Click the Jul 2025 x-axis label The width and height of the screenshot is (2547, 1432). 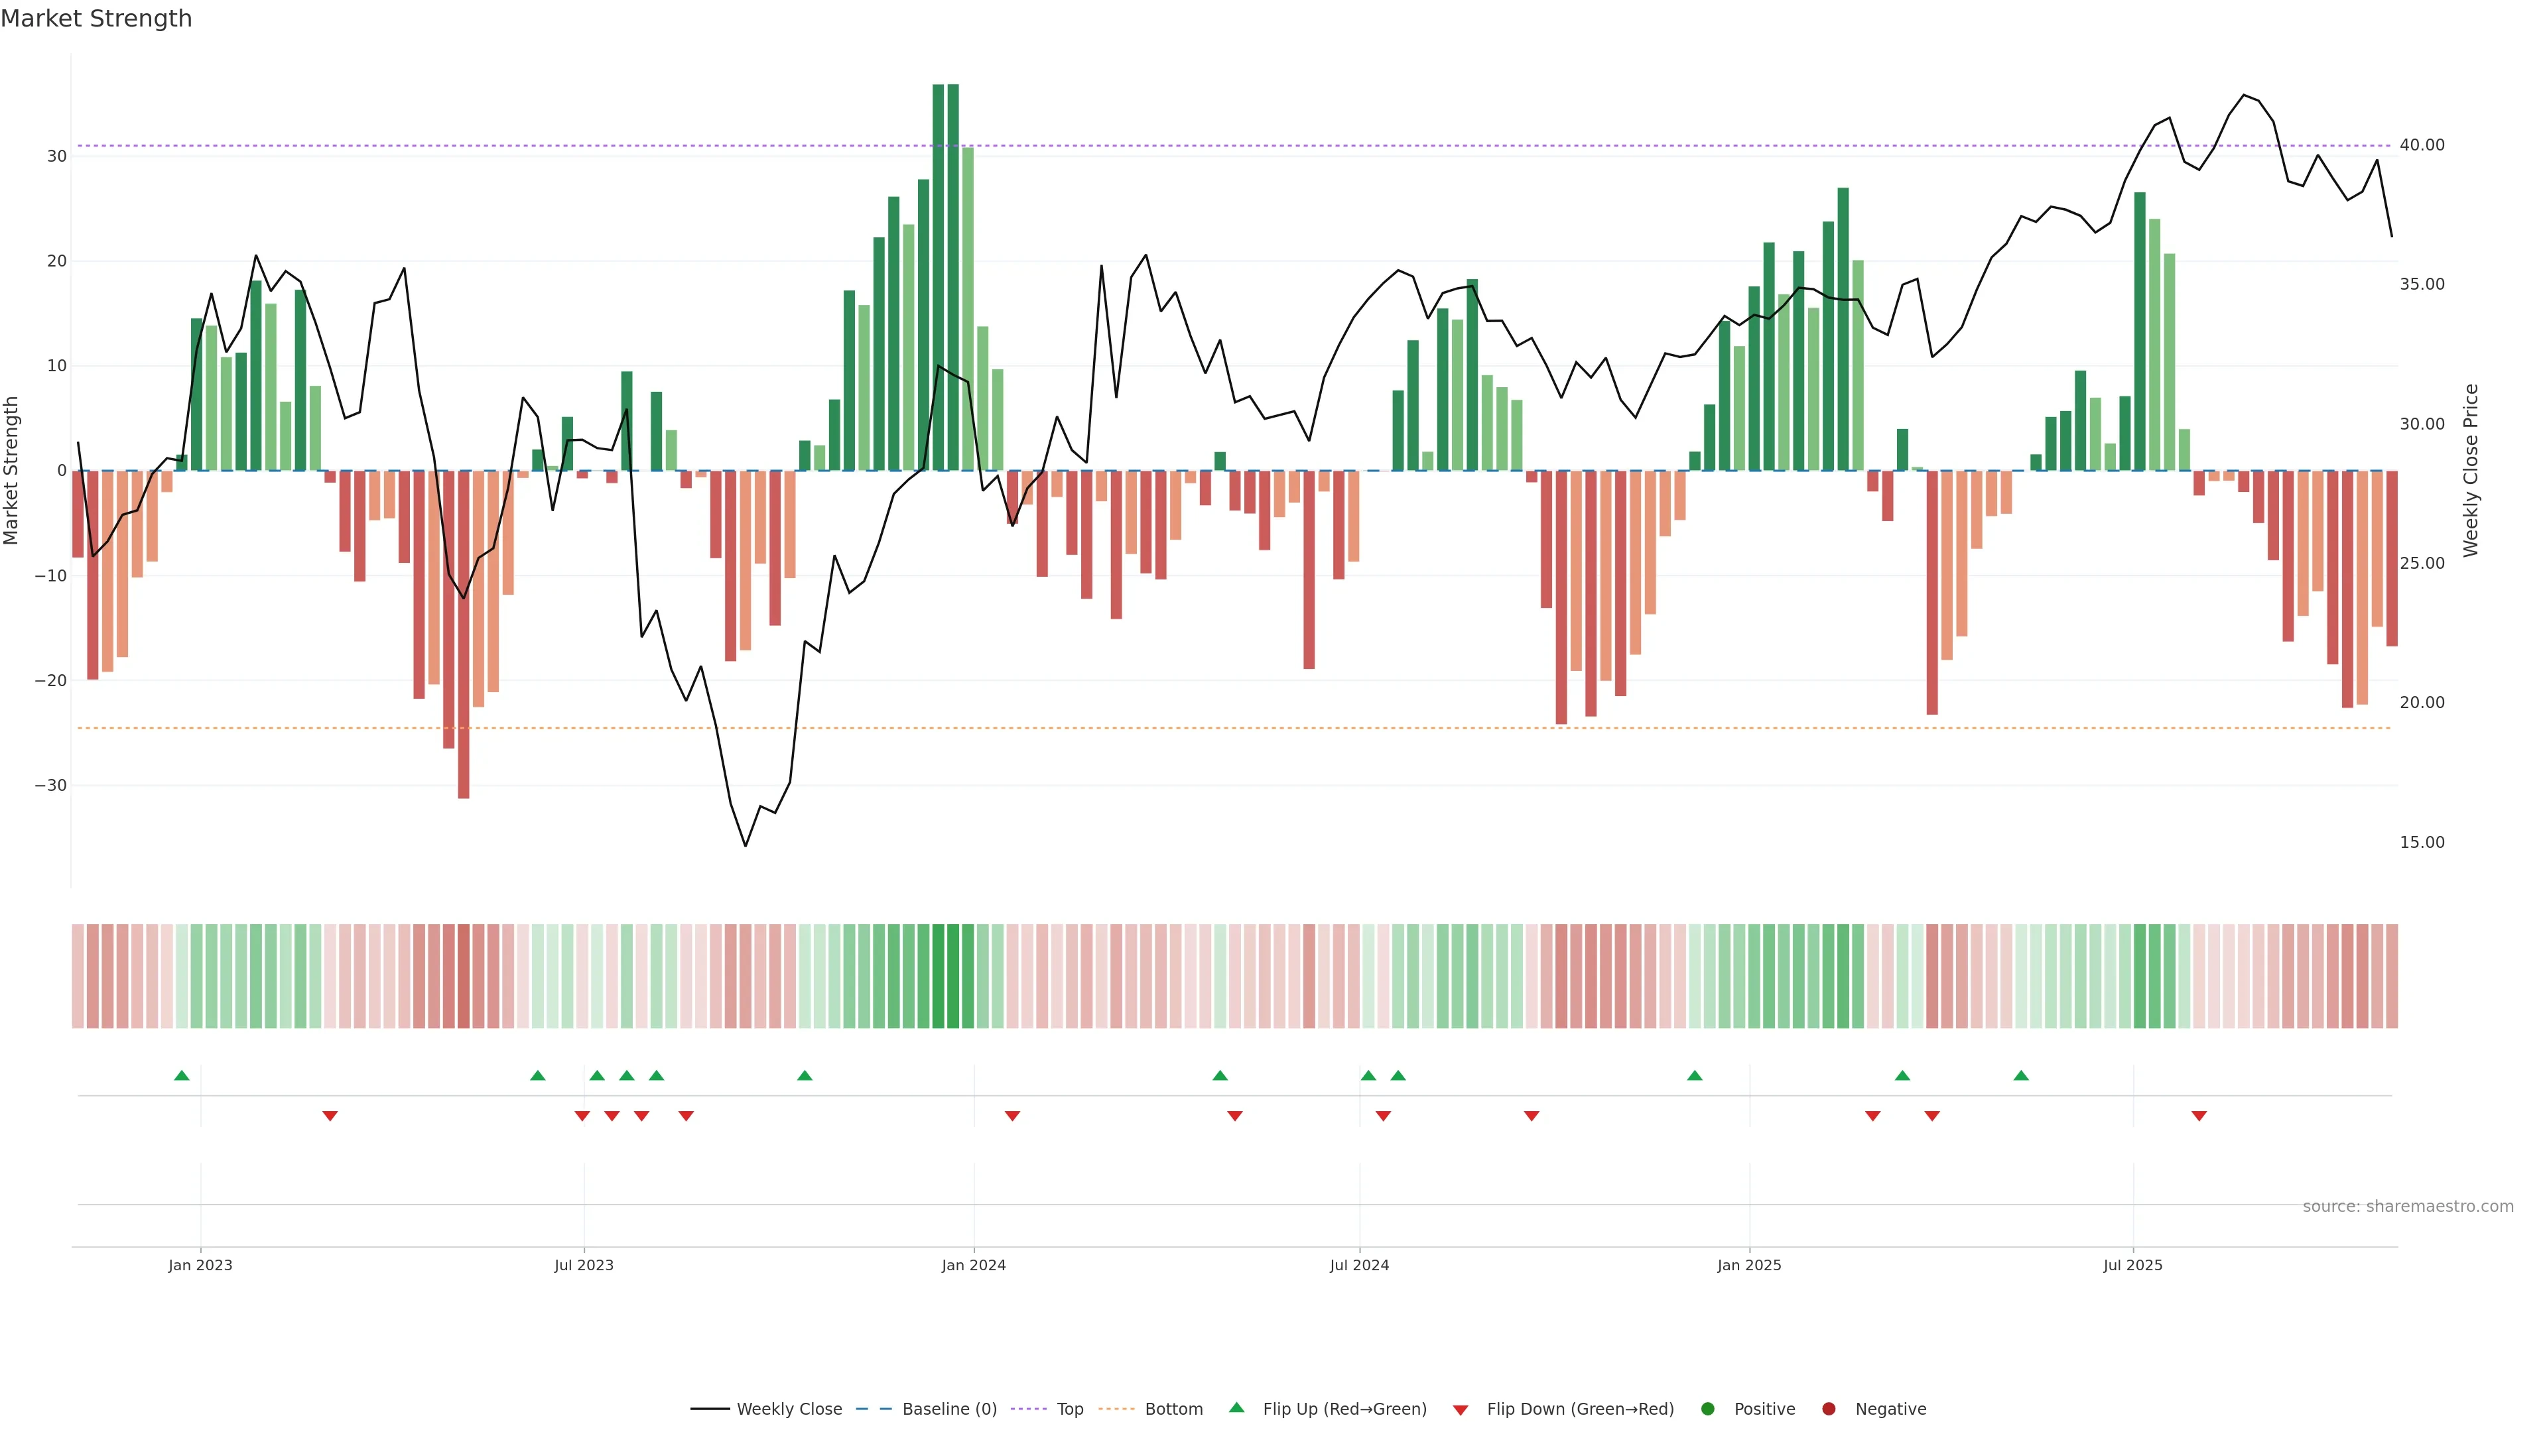(x=2132, y=1265)
